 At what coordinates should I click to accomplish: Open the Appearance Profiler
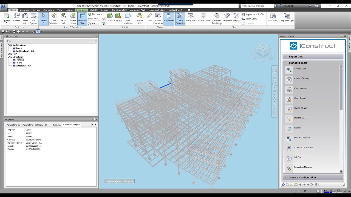coord(253,15)
